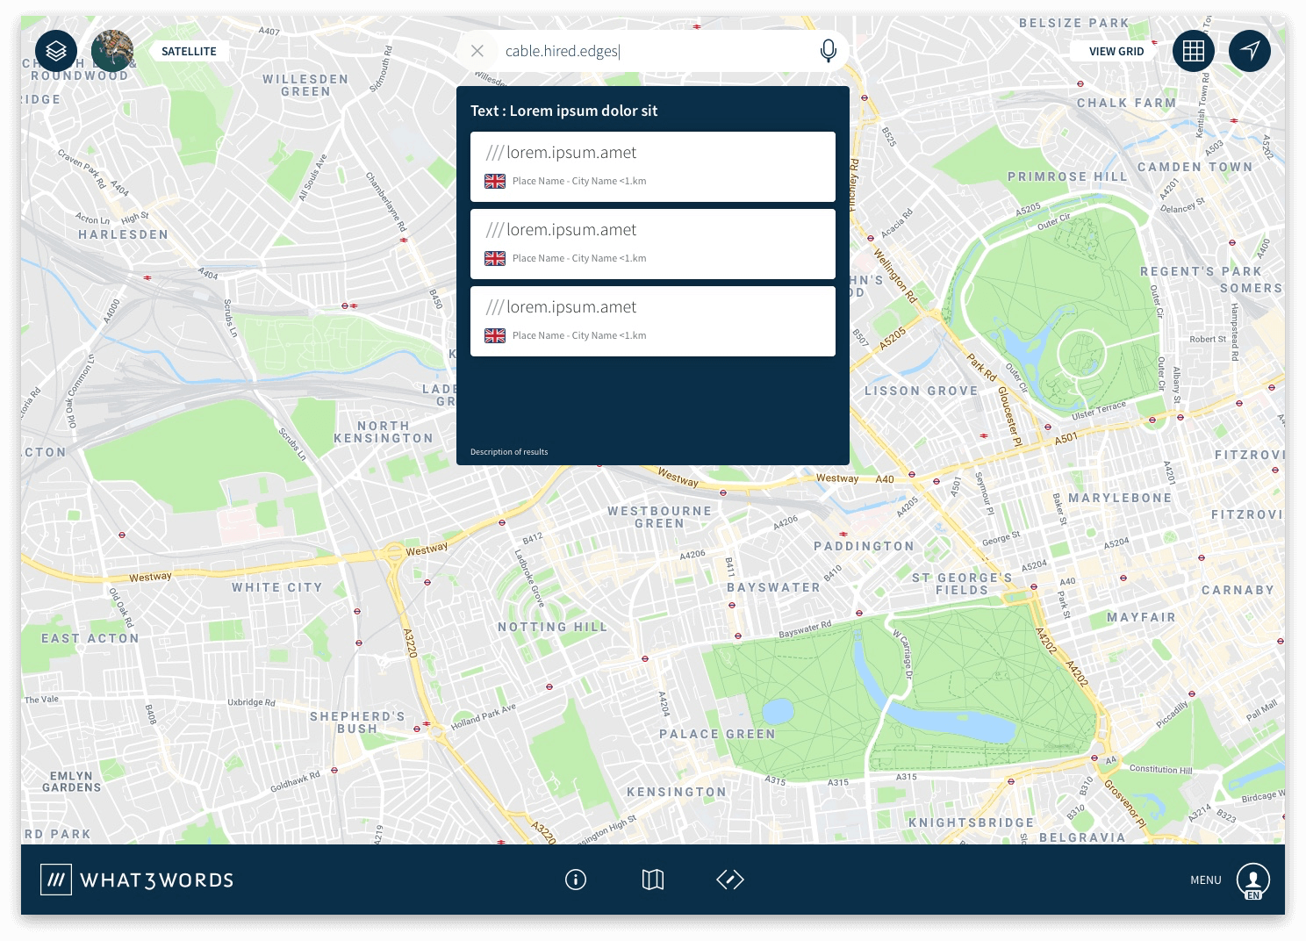Click the LISSON GROVE map label
Image resolution: width=1306 pixels, height=941 pixels.
[x=922, y=391]
